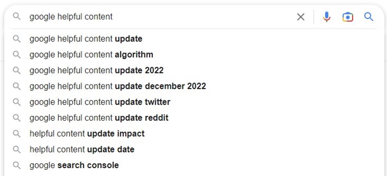Choose suggestion 'google helpful content algorithm'
This screenshot has width=387, height=176.
(194, 55)
